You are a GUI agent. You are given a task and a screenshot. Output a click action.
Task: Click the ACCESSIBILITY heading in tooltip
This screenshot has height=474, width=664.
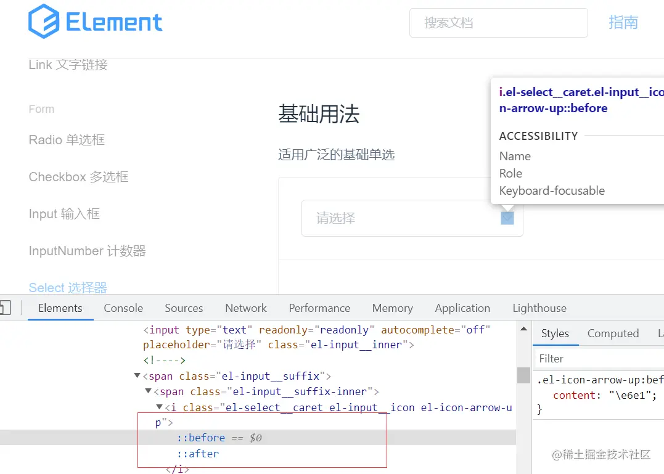[538, 136]
